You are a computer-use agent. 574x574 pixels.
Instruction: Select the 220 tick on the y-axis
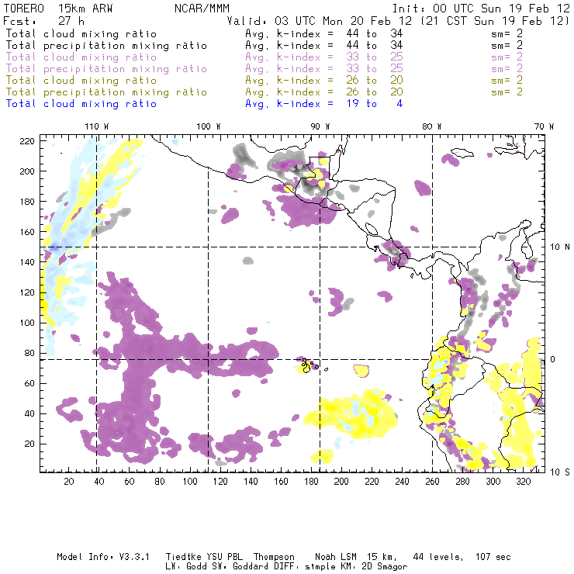[x=29, y=140]
